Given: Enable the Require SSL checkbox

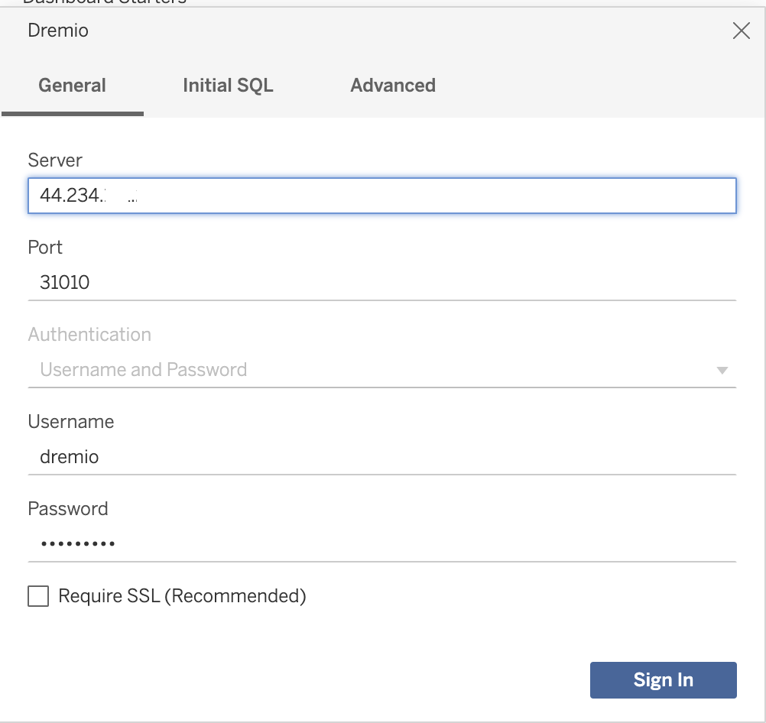Looking at the screenshot, I should pos(38,596).
